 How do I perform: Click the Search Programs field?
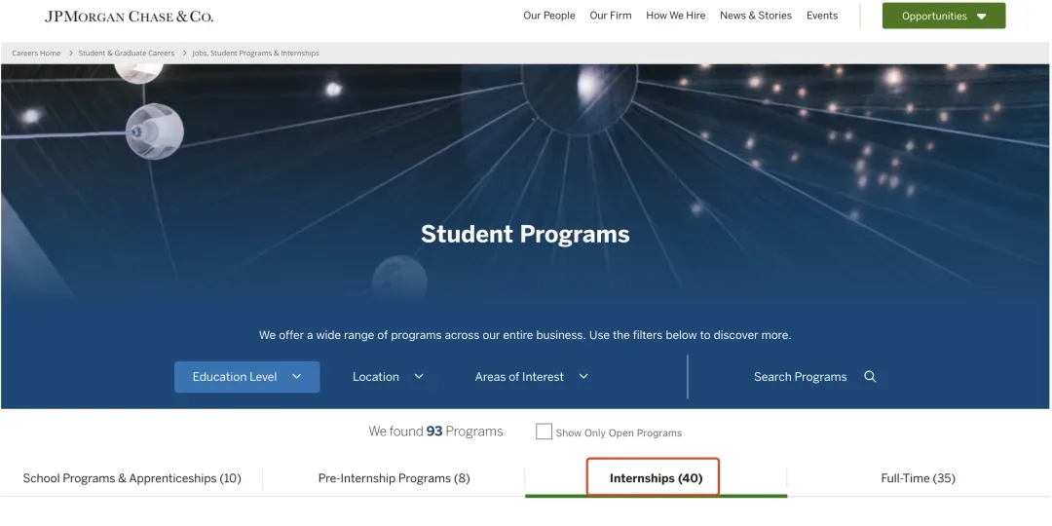(x=800, y=377)
